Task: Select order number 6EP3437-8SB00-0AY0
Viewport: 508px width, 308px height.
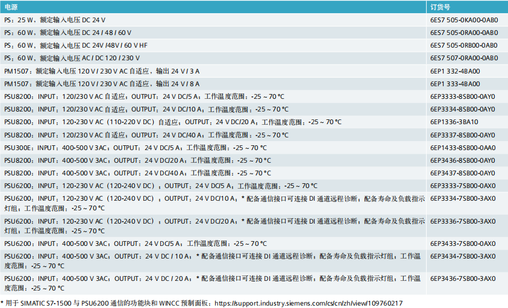Action: coord(462,173)
